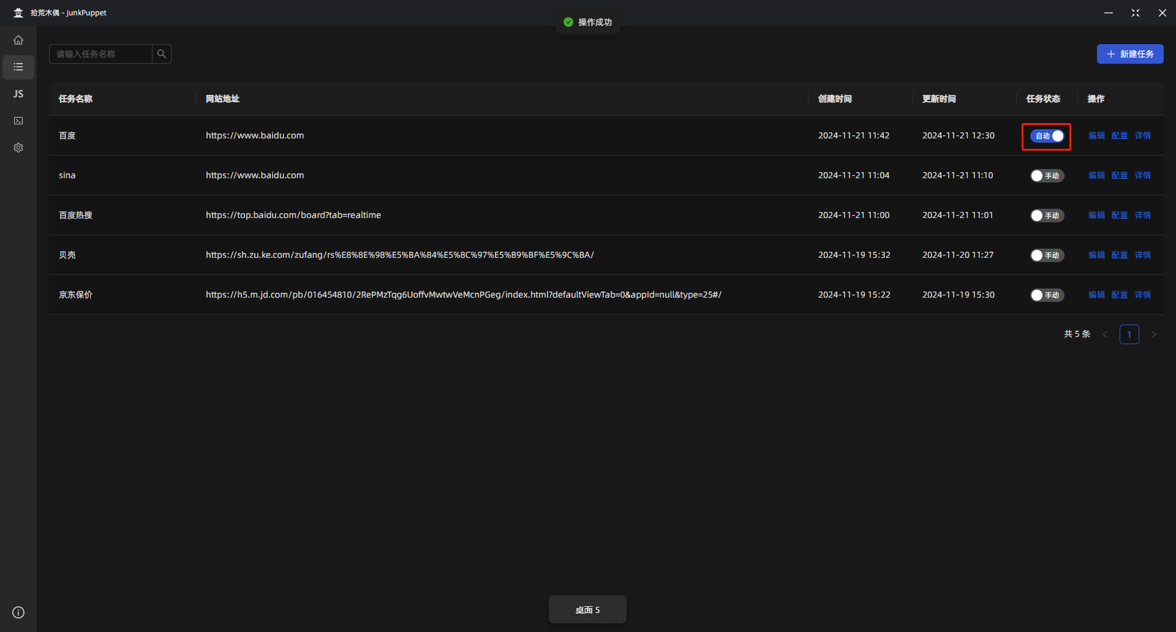The image size is (1176, 632).
Task: View 详情 of the 京东保价 task
Action: coord(1142,295)
